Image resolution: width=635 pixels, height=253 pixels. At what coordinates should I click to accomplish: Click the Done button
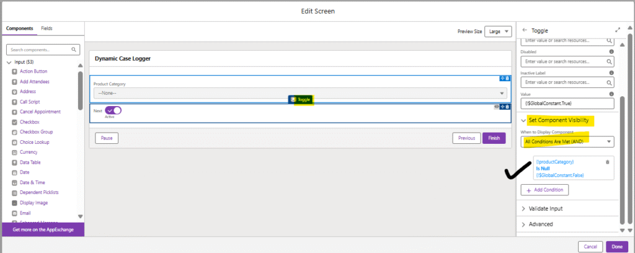616,246
